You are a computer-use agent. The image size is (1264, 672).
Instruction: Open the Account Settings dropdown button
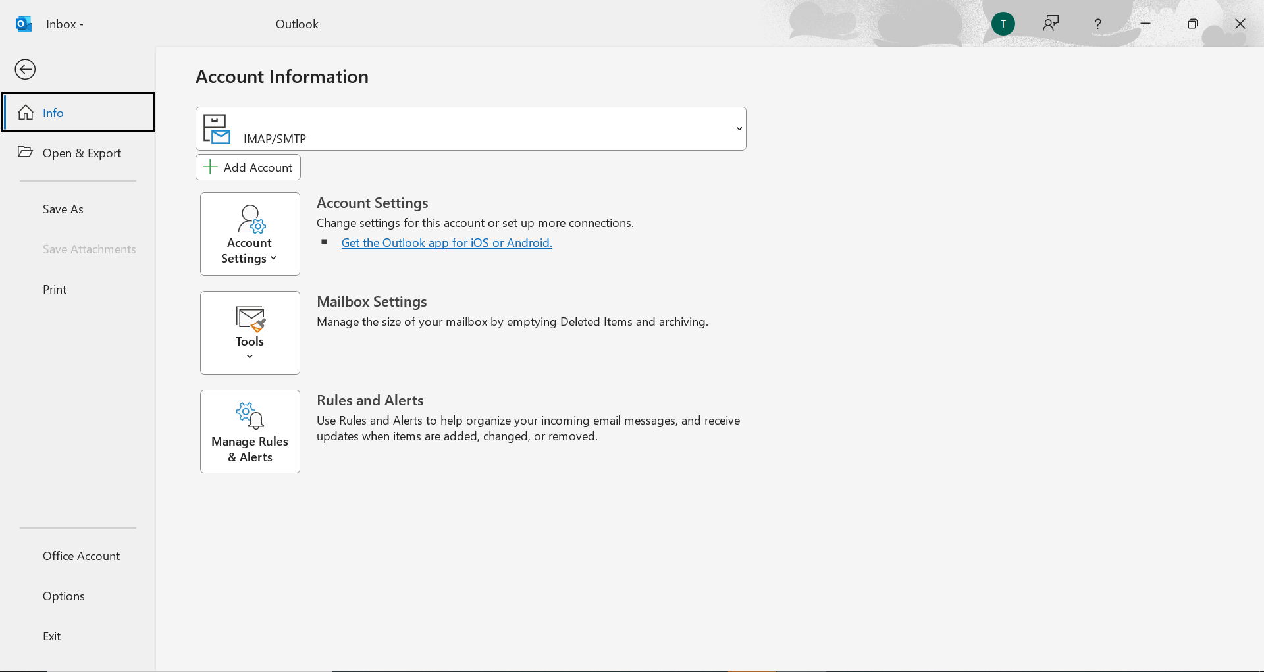point(250,234)
